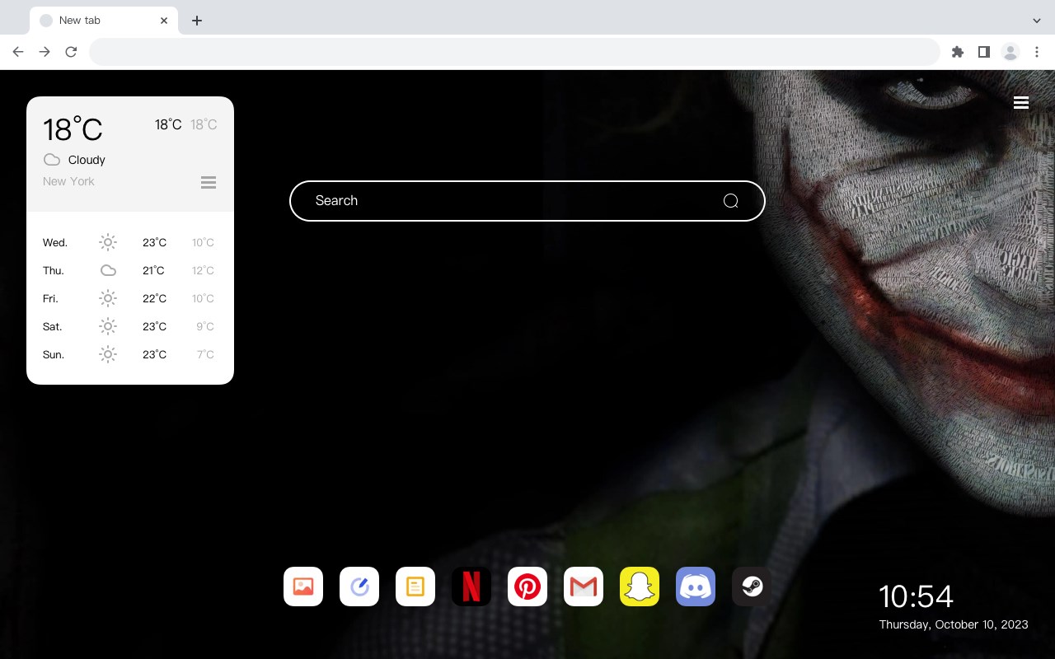Open Chrome three-dot menu

pos(1037,52)
